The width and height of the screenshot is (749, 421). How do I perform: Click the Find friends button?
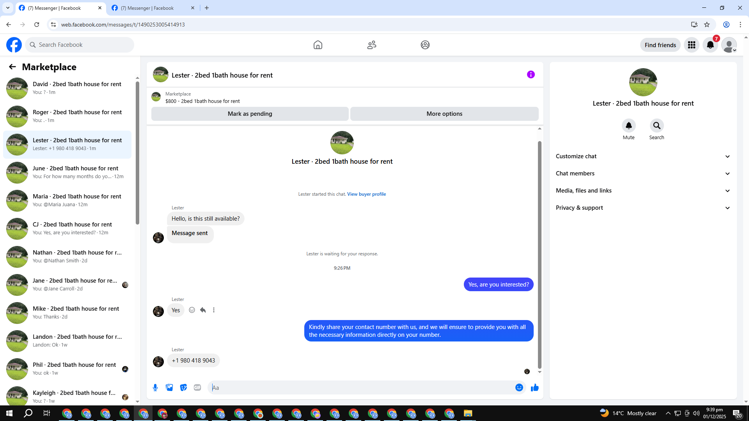click(660, 45)
